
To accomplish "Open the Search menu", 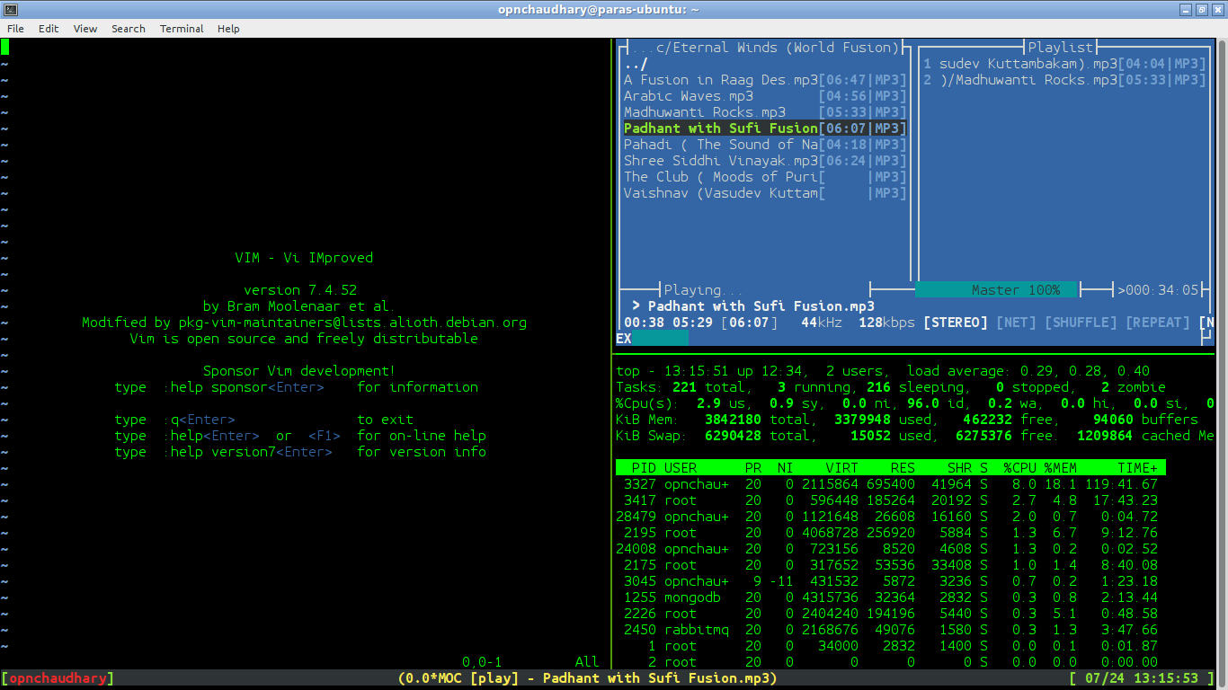I will tap(129, 29).
